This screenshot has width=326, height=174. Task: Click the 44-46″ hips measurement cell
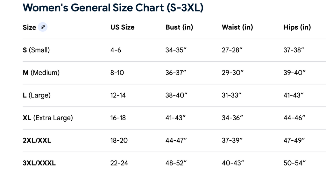[294, 118]
